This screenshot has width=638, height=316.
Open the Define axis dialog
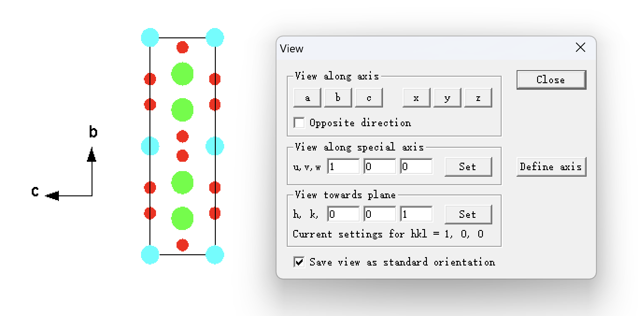[x=551, y=166]
